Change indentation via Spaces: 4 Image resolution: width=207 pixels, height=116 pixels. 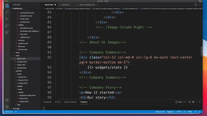pos(170,112)
